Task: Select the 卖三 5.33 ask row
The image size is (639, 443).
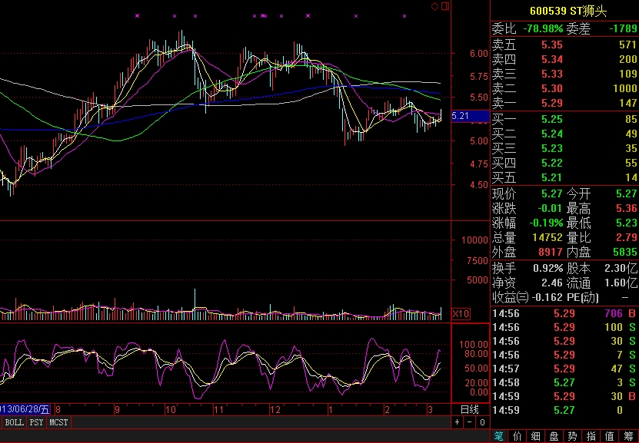Action: (x=564, y=74)
